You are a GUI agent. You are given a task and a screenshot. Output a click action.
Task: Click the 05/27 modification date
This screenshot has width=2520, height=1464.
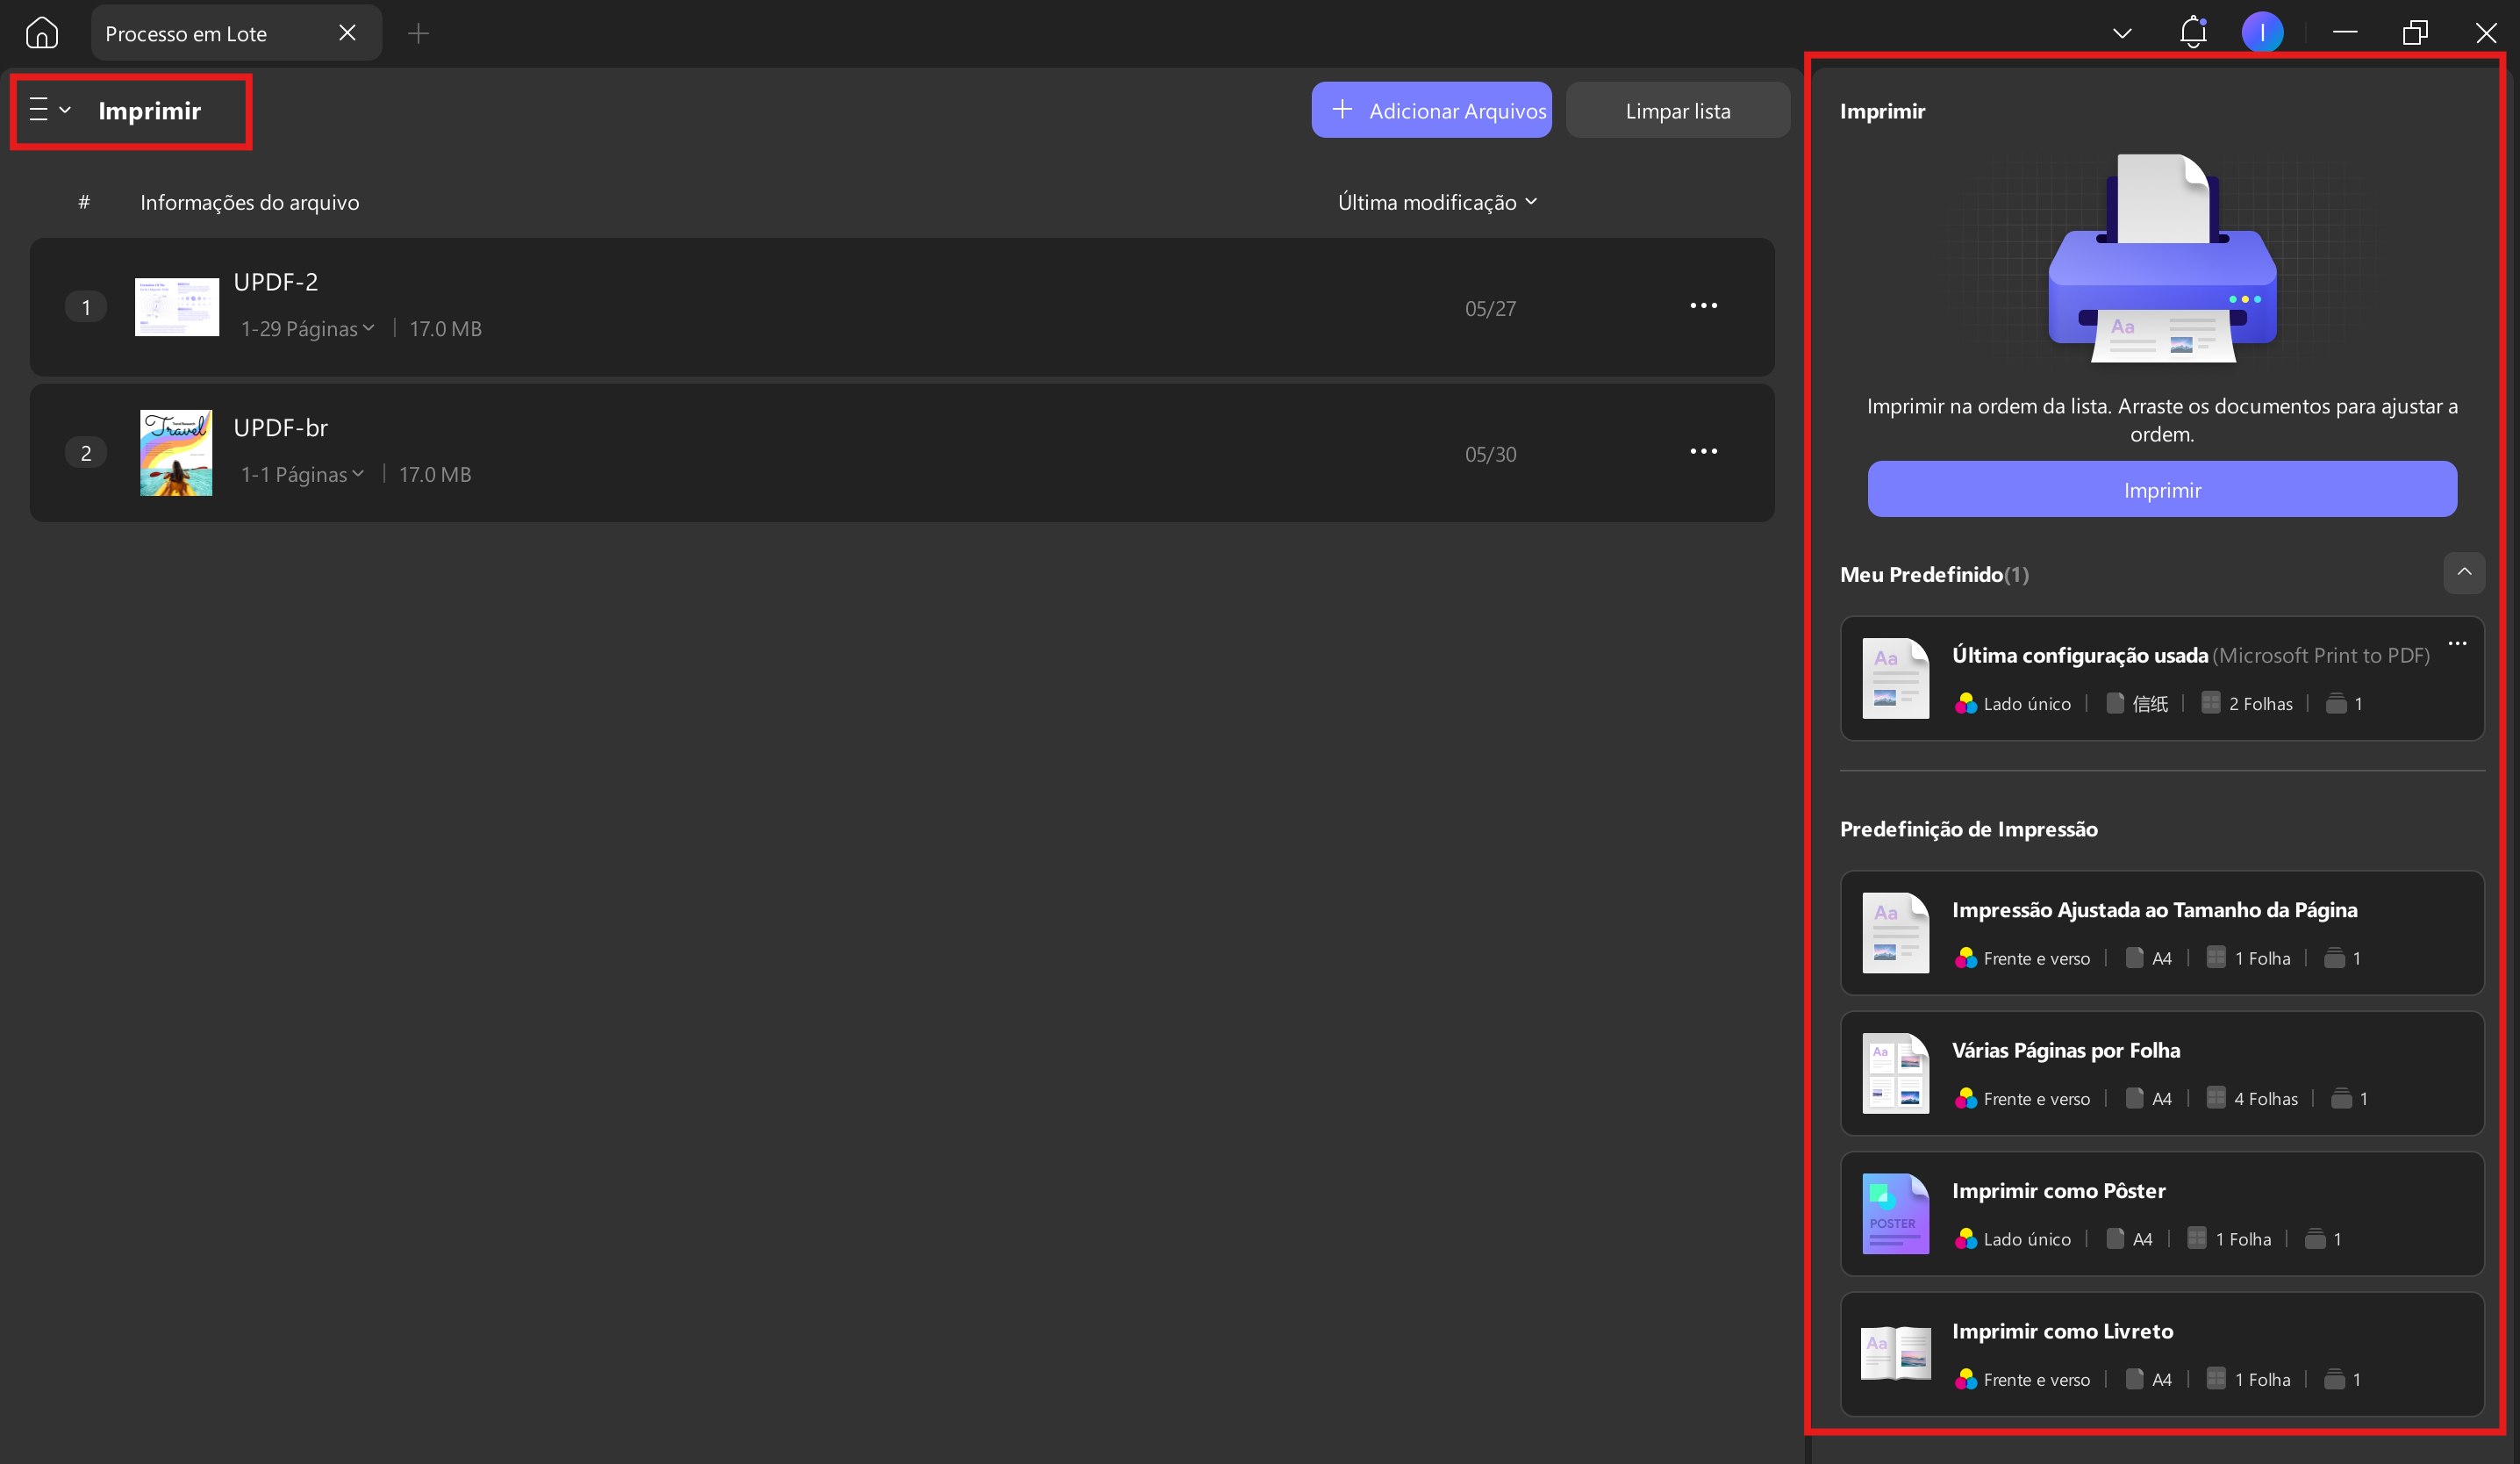click(1490, 308)
